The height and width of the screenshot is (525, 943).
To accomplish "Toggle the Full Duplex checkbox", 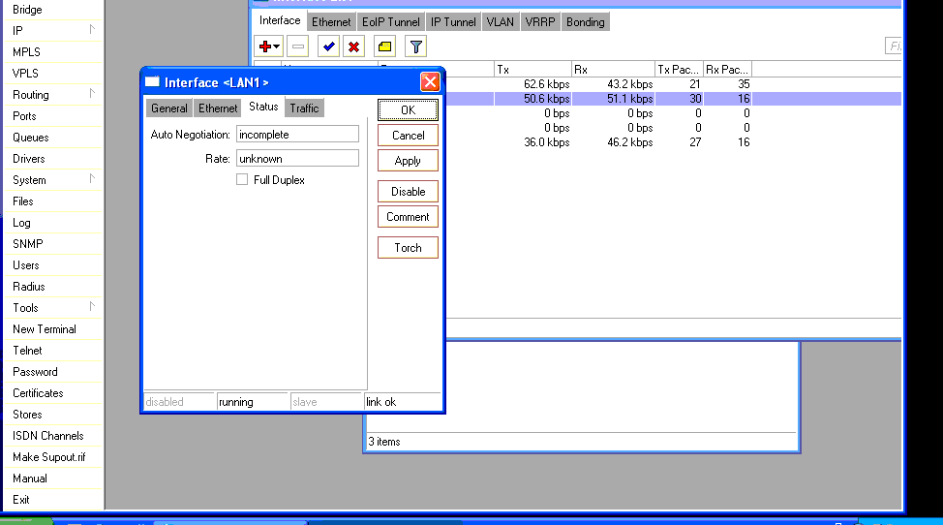I will tap(242, 180).
